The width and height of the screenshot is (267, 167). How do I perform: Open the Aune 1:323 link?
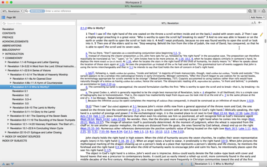pyautogui.click(x=250, y=101)
